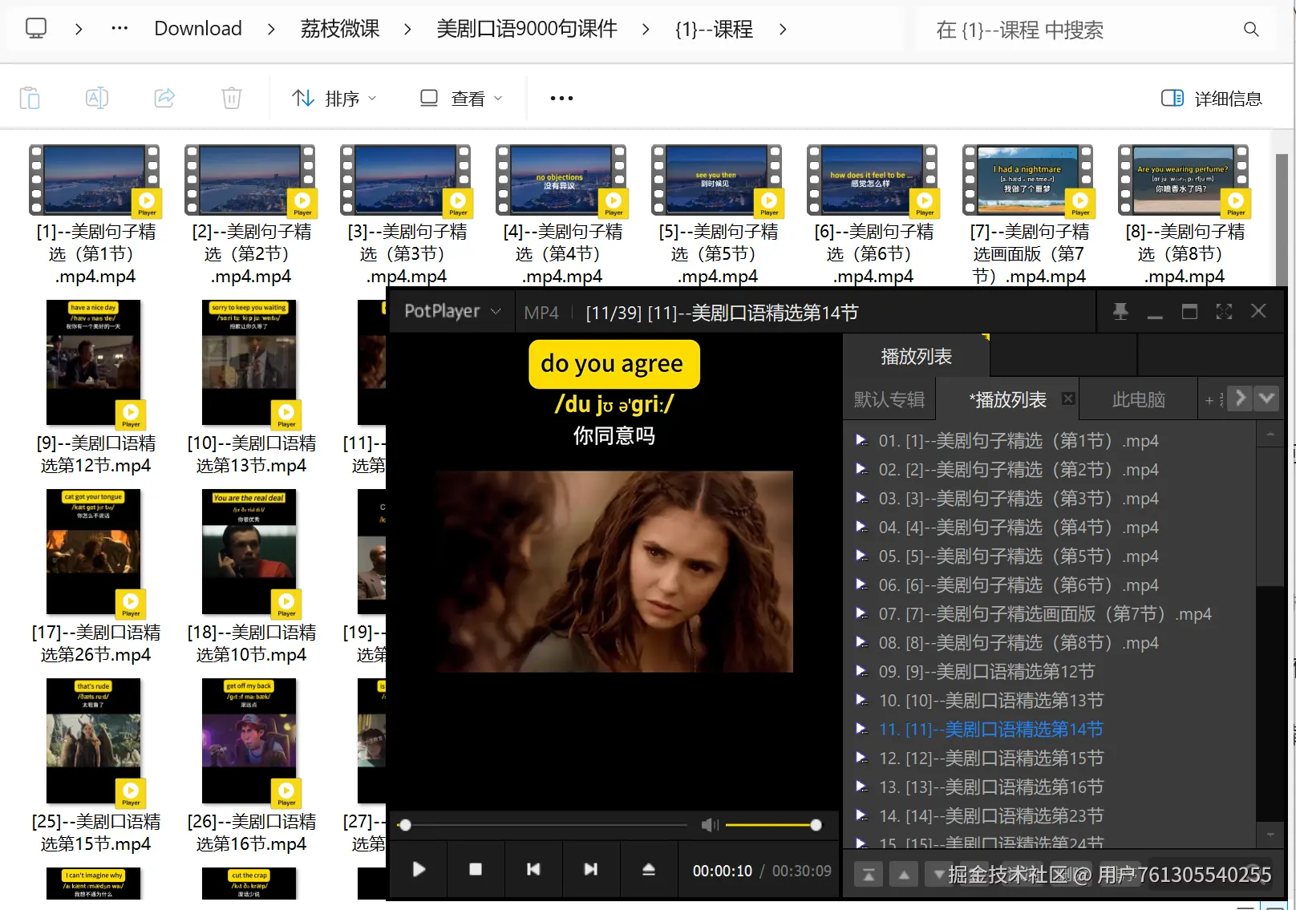Select the [9]--美剧口语精选第12节 video file
Viewport: 1296px width, 910px height.
[x=95, y=387]
